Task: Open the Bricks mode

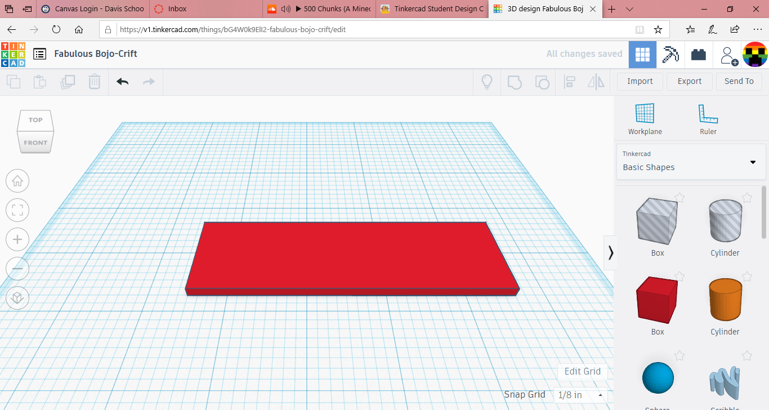Action: 699,55
